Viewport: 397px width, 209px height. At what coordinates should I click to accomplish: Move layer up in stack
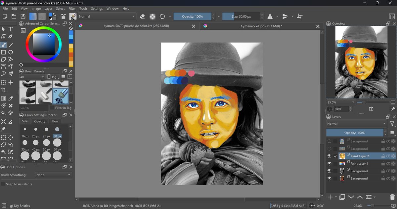360,197
